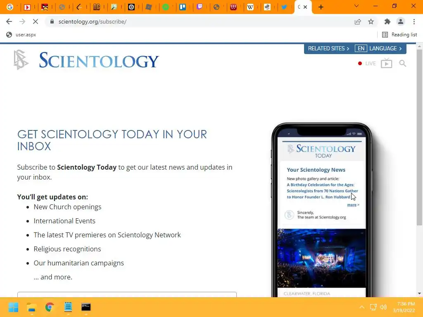Switch to the Google tab
This screenshot has width=423, height=317.
pyautogui.click(x=10, y=7)
